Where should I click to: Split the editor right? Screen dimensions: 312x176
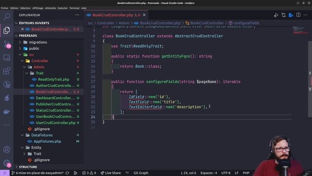pyautogui.click(x=298, y=15)
